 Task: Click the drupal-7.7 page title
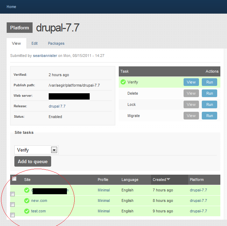[58, 28]
